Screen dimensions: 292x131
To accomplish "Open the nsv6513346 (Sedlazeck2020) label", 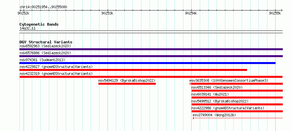I will [217, 87].
